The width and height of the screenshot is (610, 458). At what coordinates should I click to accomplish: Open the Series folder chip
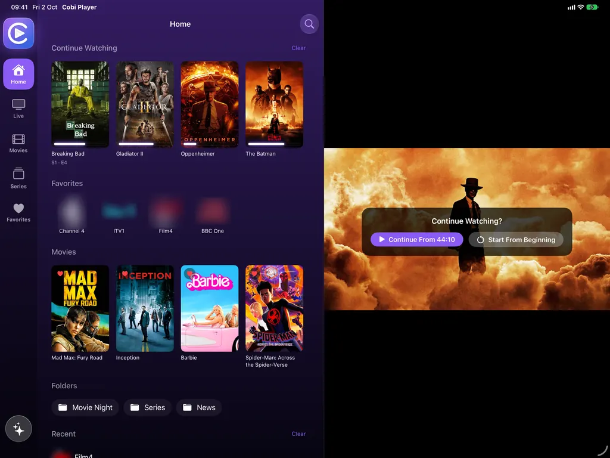tap(148, 407)
